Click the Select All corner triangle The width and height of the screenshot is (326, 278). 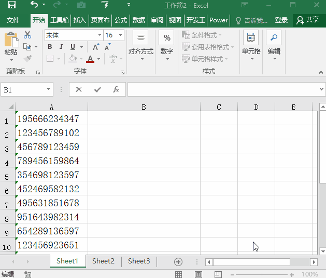click(x=11, y=107)
